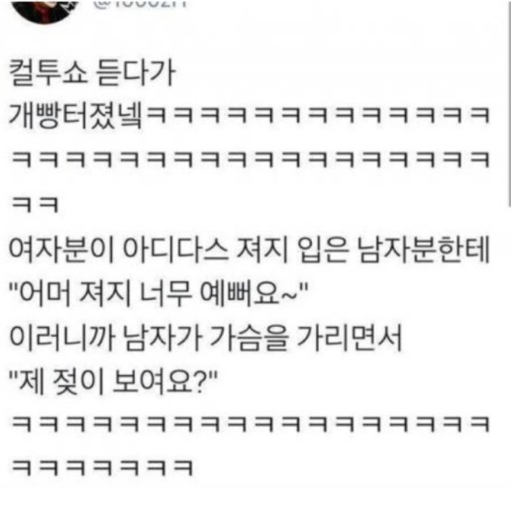The width and height of the screenshot is (511, 507).
Task: Click the scrollbar at the right edge
Action: (509, 103)
